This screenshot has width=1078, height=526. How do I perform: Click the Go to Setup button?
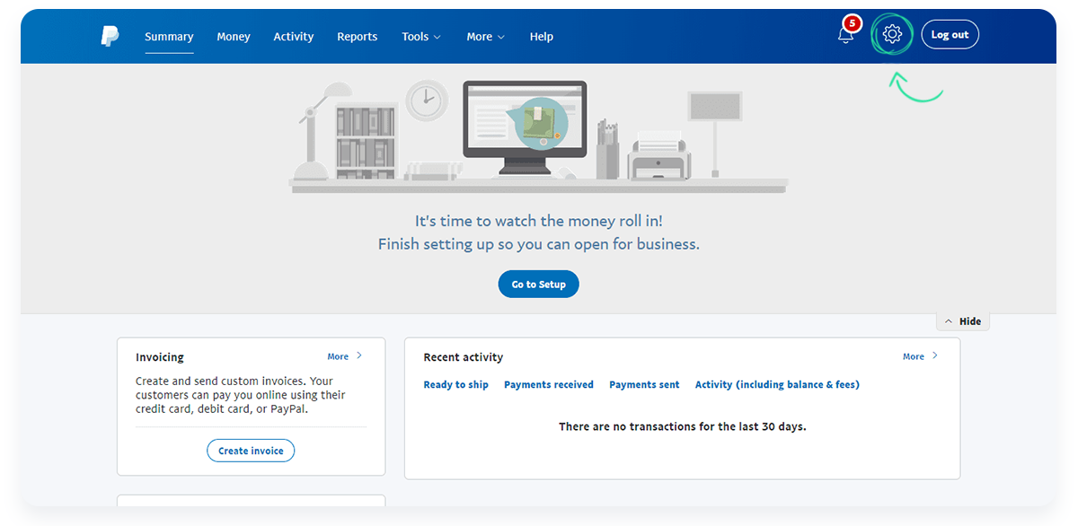539,285
